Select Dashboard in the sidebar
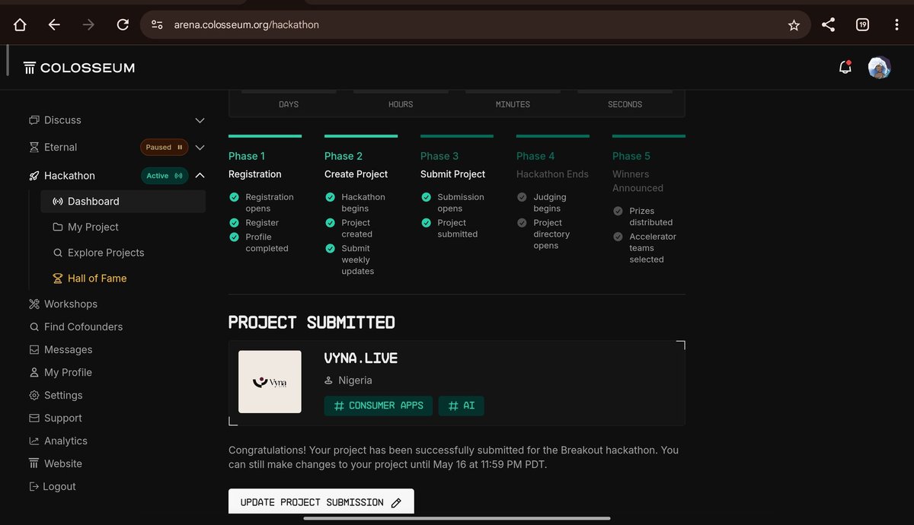This screenshot has height=525, width=914. pos(123,202)
